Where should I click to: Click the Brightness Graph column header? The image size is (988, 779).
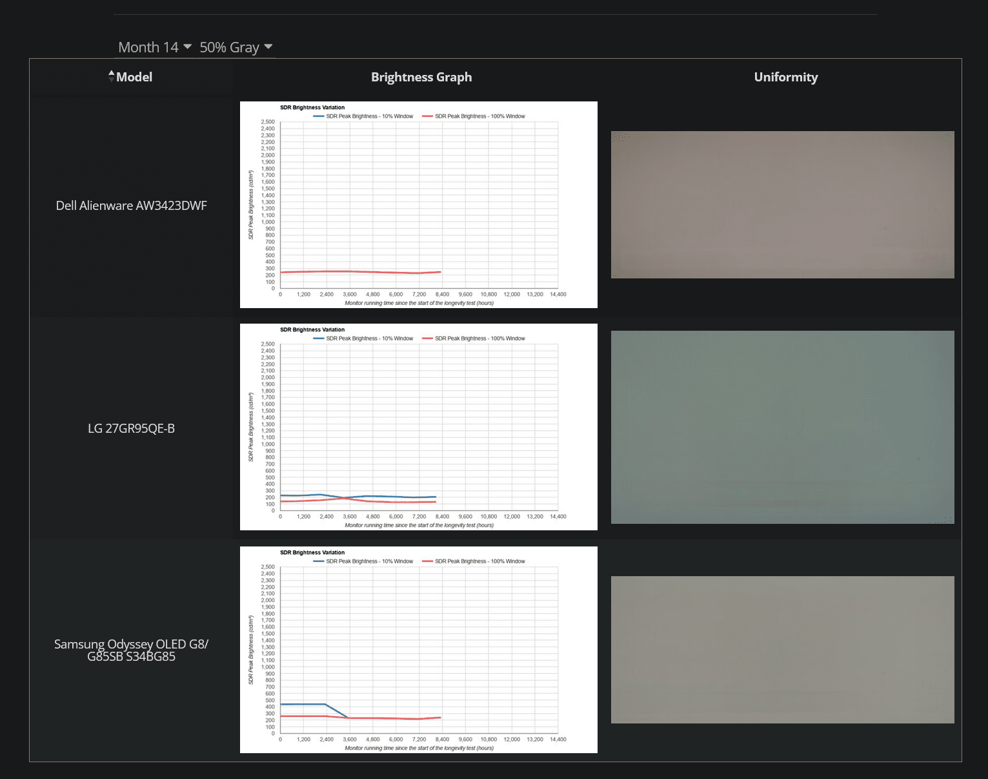(x=421, y=77)
